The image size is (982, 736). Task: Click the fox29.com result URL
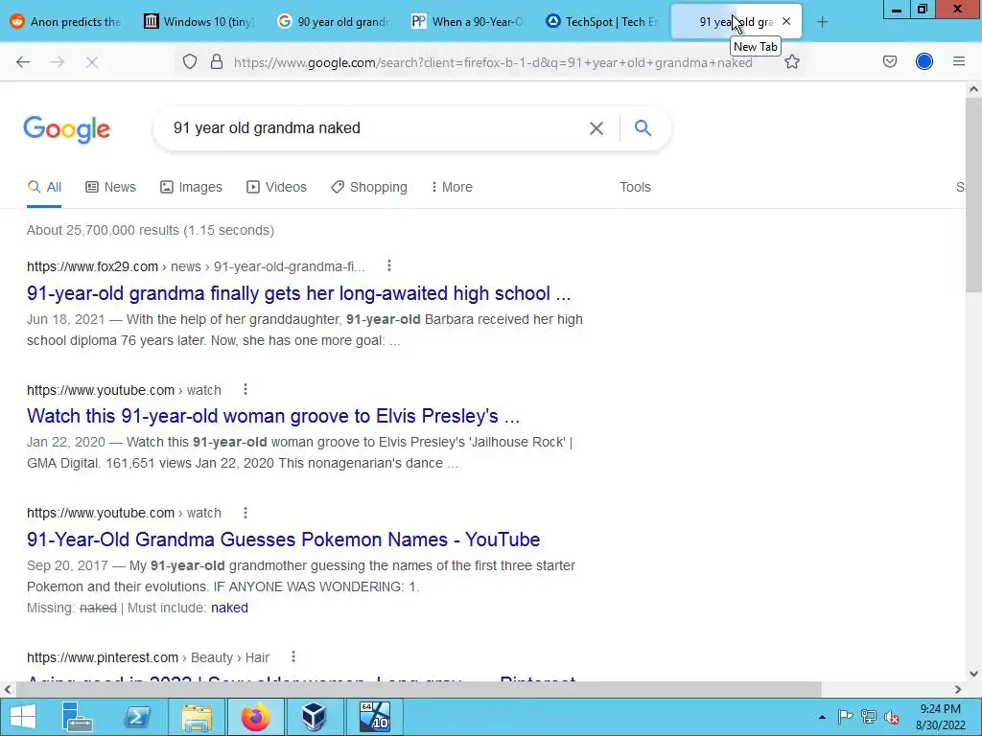coord(196,266)
